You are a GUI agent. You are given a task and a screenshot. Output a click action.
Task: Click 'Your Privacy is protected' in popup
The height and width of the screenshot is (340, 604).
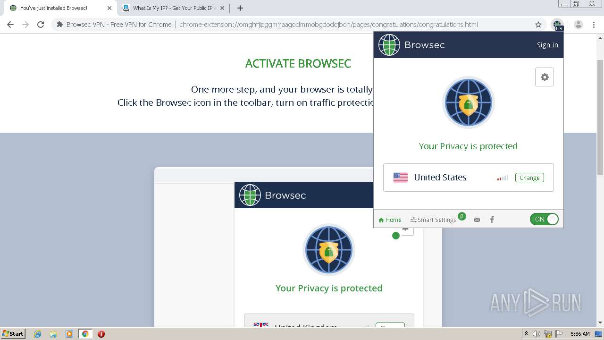tap(468, 146)
